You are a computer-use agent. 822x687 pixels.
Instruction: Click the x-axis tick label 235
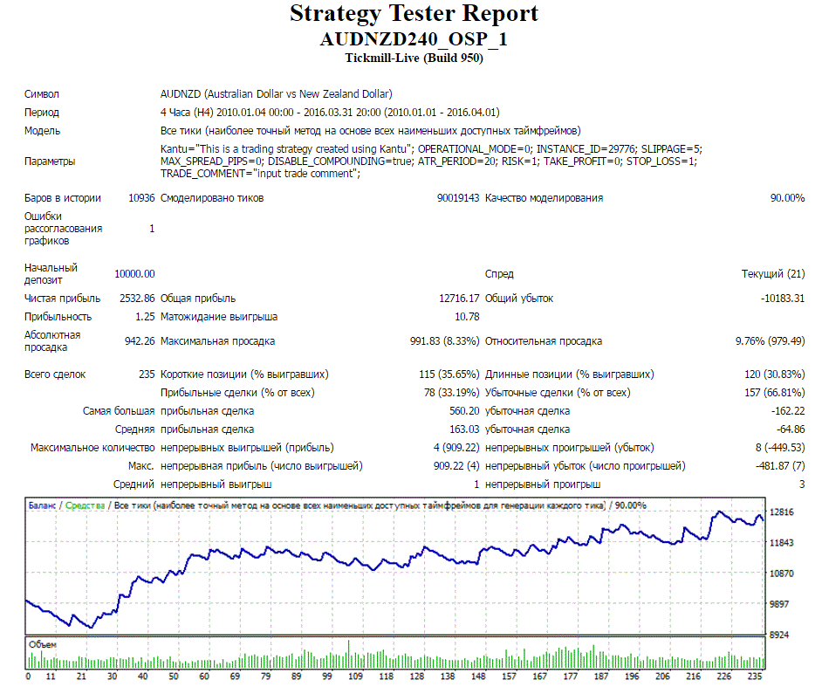pos(755,676)
